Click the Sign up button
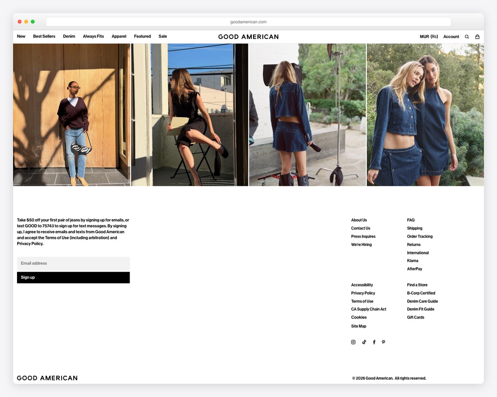Viewport: 497px width, 397px height. [x=73, y=277]
